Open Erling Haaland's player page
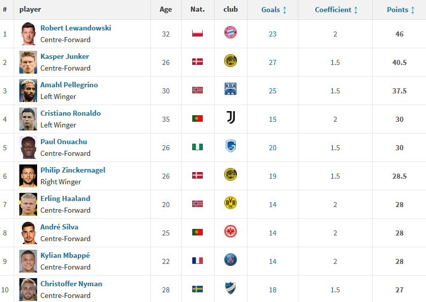426x302 pixels. click(x=65, y=198)
